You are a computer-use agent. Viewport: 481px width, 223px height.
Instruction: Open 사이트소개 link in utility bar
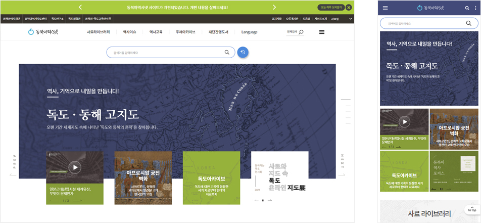click(x=321, y=19)
